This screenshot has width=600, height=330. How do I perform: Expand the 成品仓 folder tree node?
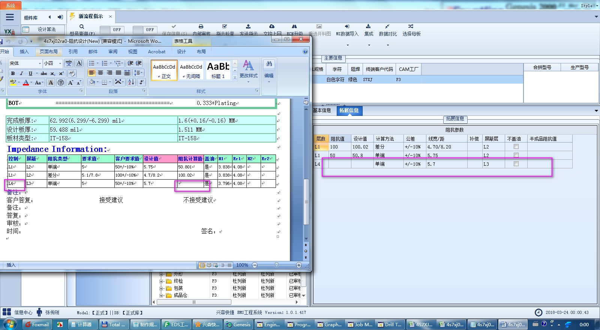pos(161,295)
